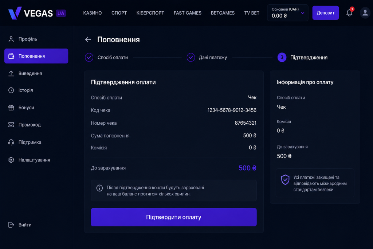The image size is (373, 249).
Task: Select the КАЗИНО menu item
Action: [92, 13]
